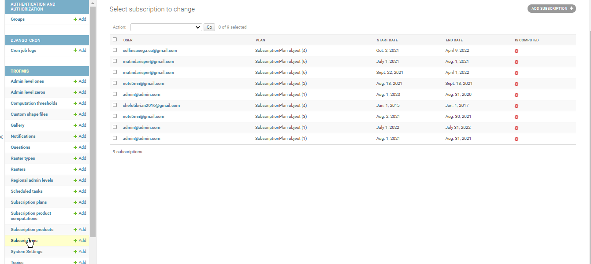Add a new Admin level zeros entry
591x264 pixels.
(x=80, y=92)
